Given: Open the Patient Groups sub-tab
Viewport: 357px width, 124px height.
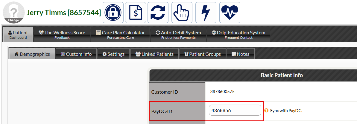Looking at the screenshot, I should pos(203,54).
